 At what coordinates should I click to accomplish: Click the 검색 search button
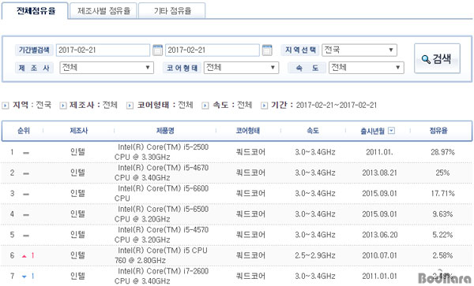437,58
